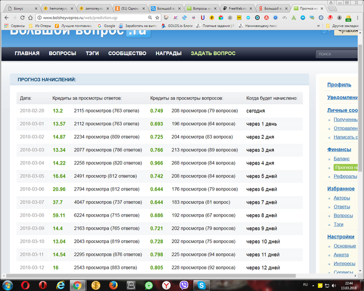Open the ВОПРОСЫ menu in site navigation
Screen dimensions: 364x291
point(62,54)
